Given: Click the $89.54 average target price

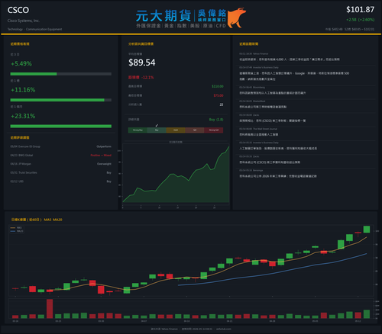Looking at the screenshot, I should (x=142, y=63).
